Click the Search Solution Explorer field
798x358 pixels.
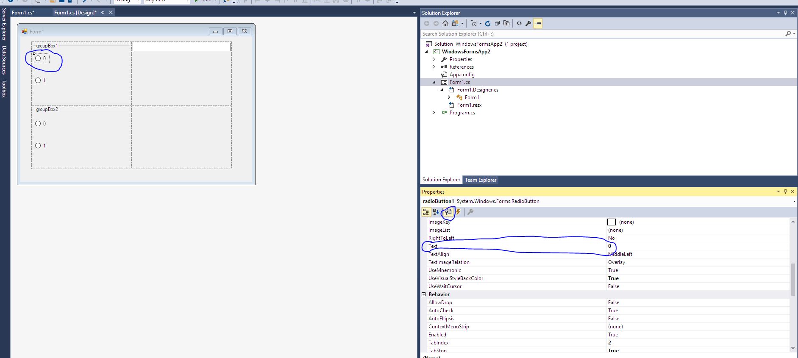coord(602,34)
